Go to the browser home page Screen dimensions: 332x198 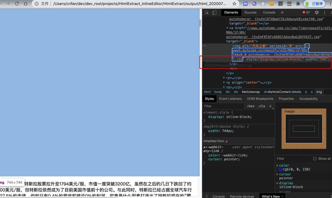[25, 4]
